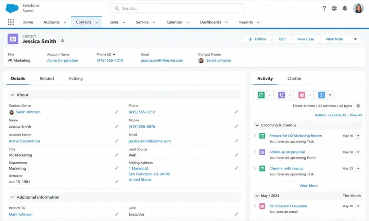Edit the Name field pencil
The width and height of the screenshot is (369, 221).
click(x=117, y=127)
